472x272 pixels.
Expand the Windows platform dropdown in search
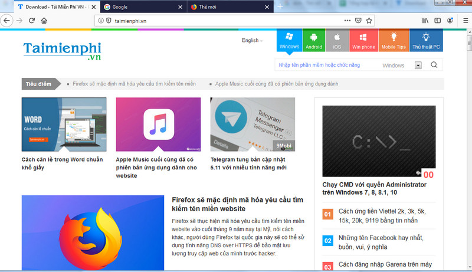(418, 65)
